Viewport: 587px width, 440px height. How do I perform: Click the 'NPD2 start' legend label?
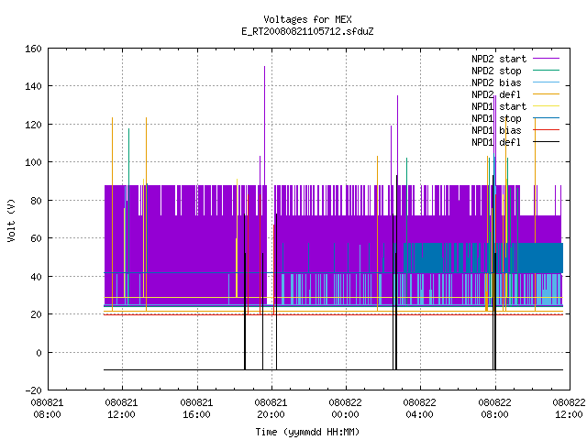(x=499, y=59)
